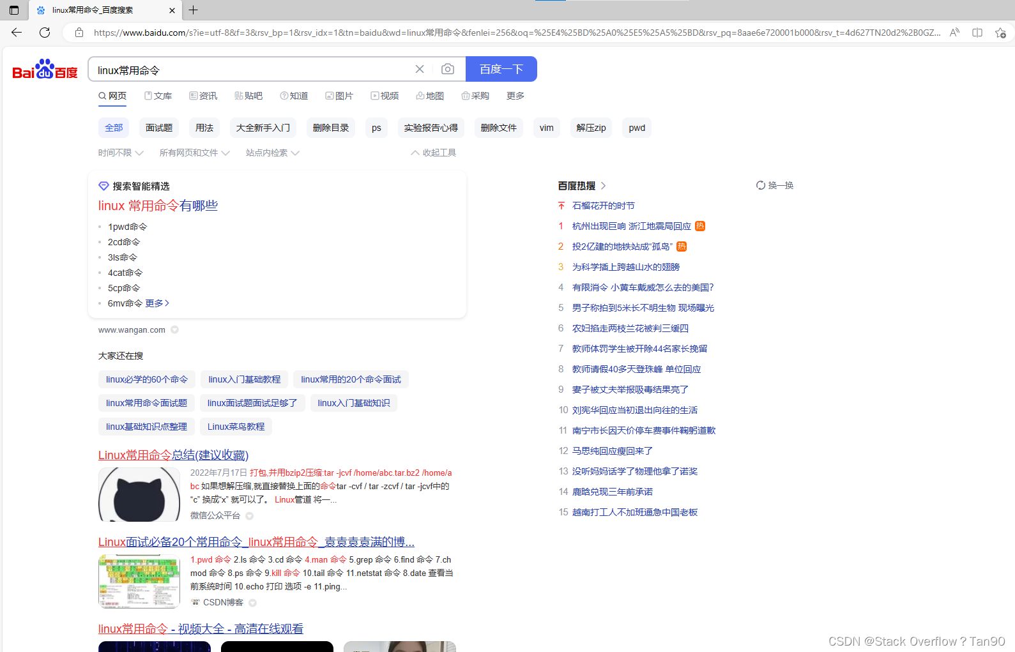
Task: Open Linux常用命令总结(建议收藏) link
Action: pos(173,455)
